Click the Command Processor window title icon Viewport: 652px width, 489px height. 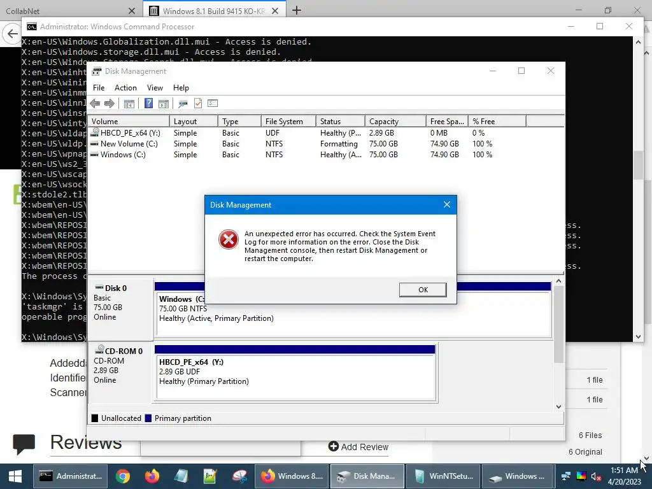coord(32,27)
